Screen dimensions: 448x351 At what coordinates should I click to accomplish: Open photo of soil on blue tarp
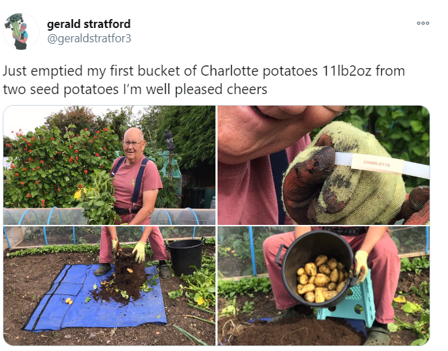[109, 286]
